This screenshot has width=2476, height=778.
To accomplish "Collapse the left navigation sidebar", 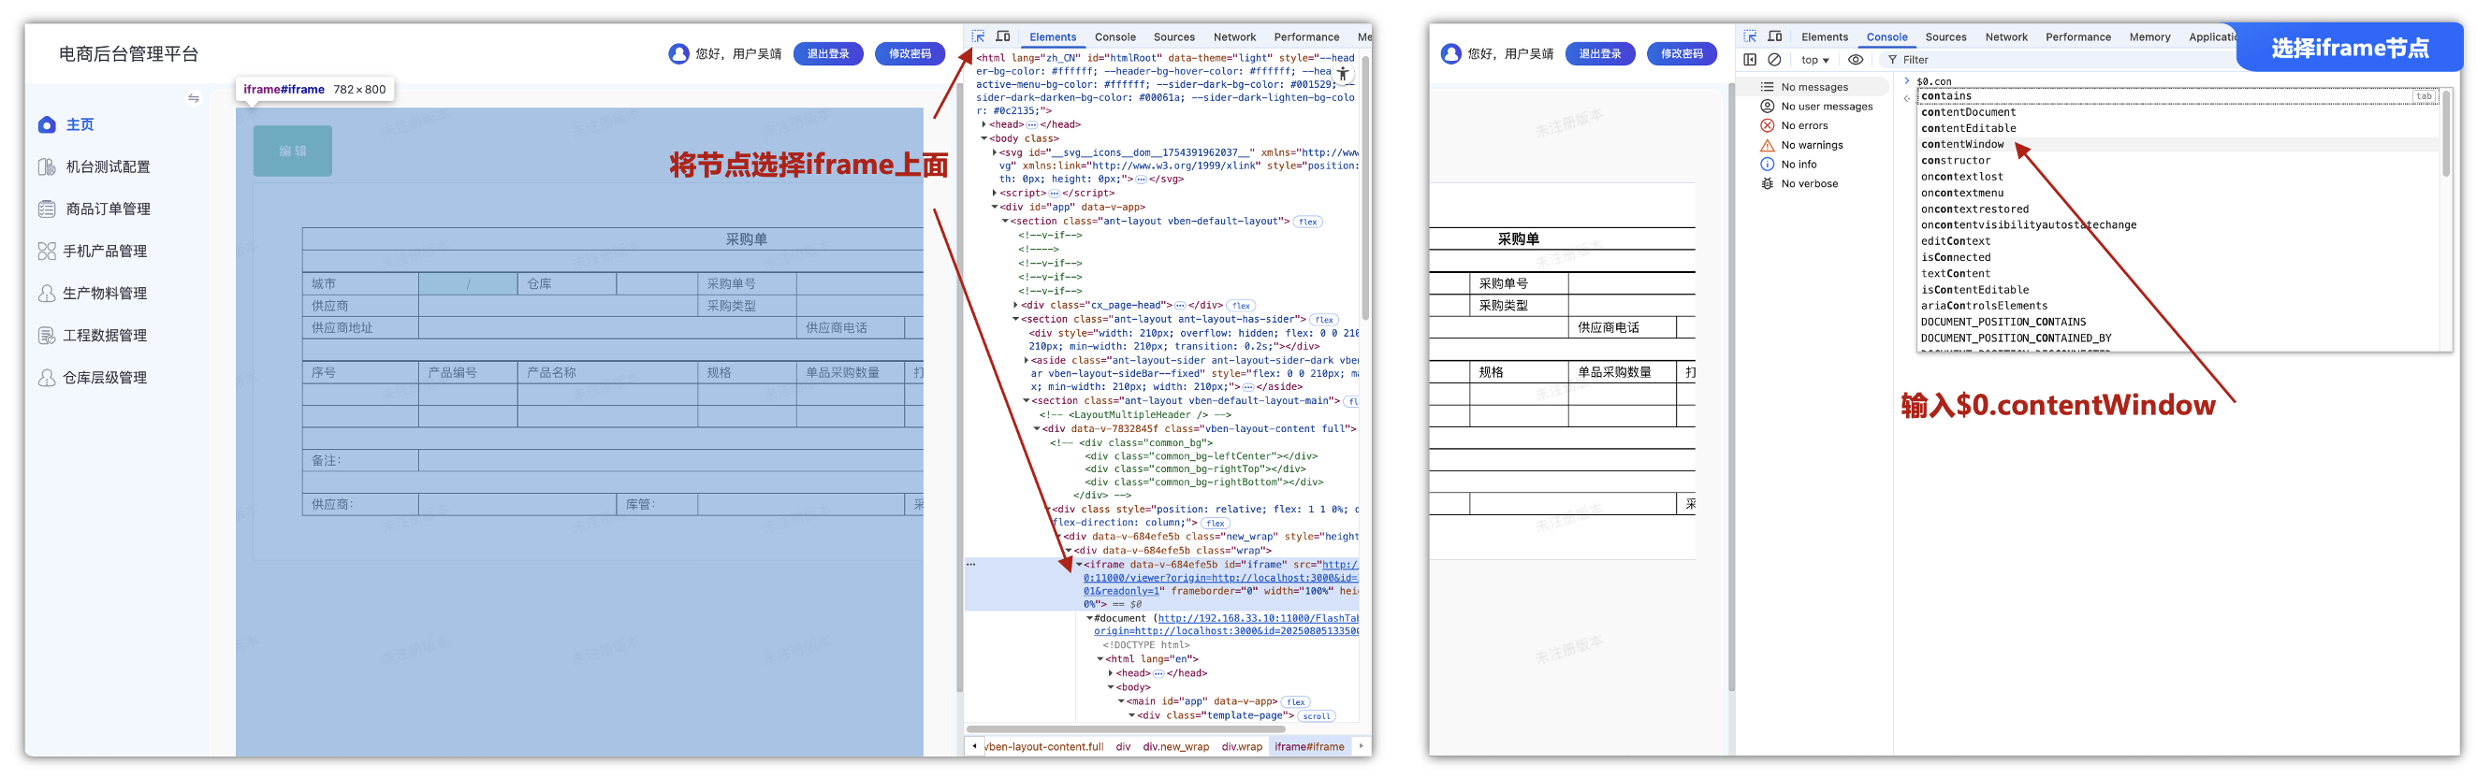I will click(193, 98).
